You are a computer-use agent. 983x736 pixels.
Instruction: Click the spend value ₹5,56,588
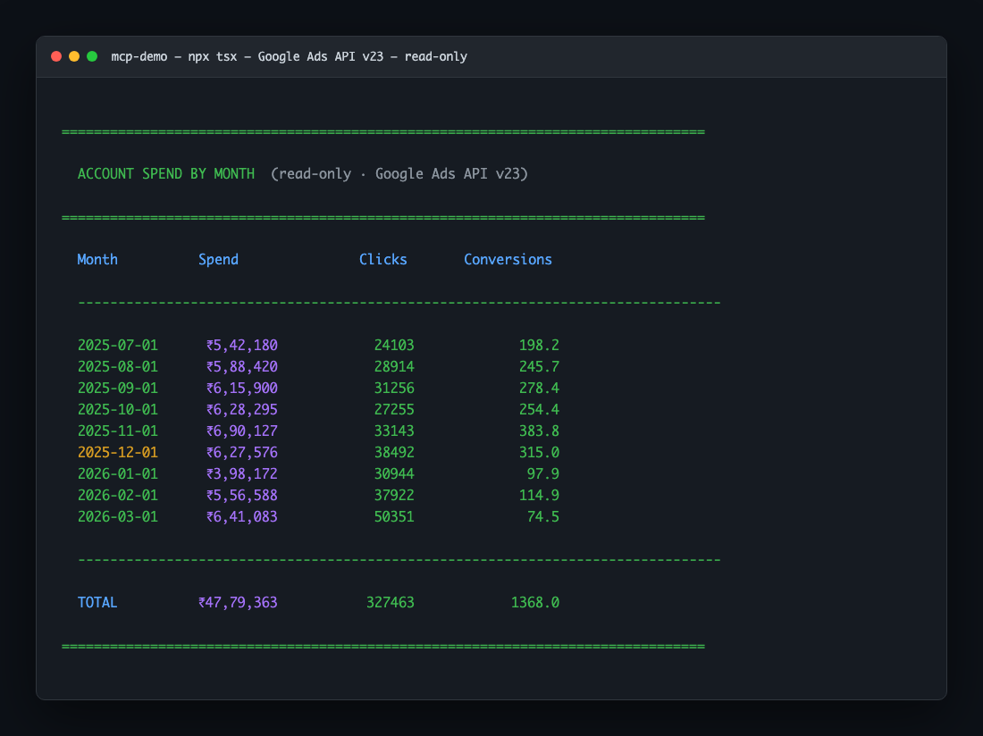coord(242,495)
